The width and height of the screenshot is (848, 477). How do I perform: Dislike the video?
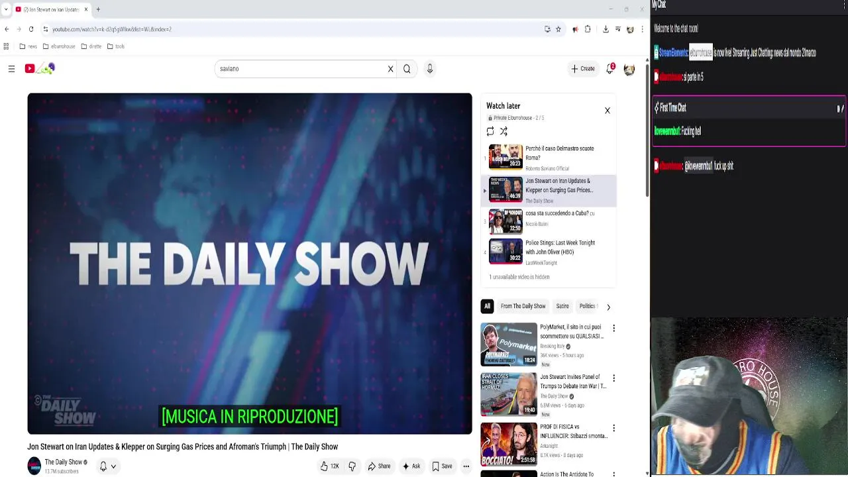(352, 466)
